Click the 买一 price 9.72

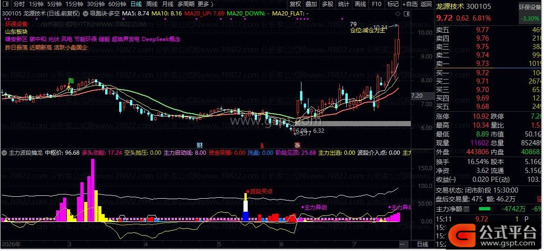tap(483, 72)
